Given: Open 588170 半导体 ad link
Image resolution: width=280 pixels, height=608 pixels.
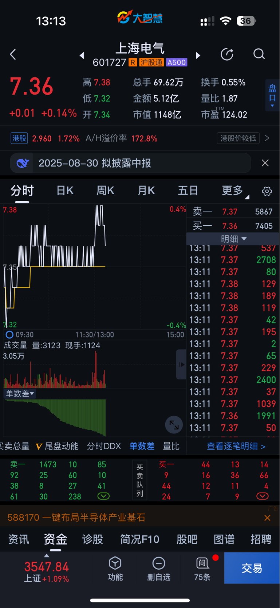Looking at the screenshot, I should point(76,518).
